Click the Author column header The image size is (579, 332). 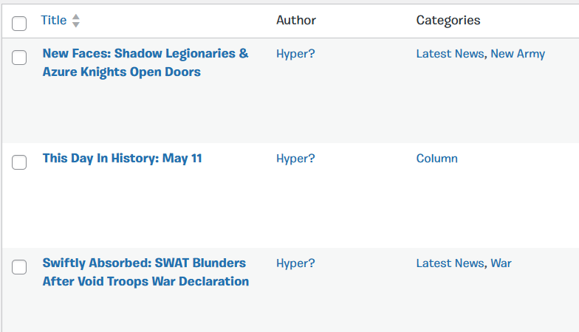click(295, 21)
